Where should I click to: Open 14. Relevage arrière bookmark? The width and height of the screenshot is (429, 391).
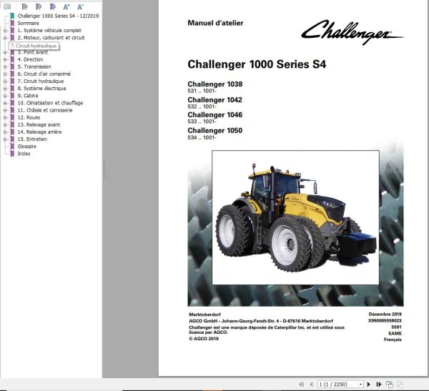[39, 132]
